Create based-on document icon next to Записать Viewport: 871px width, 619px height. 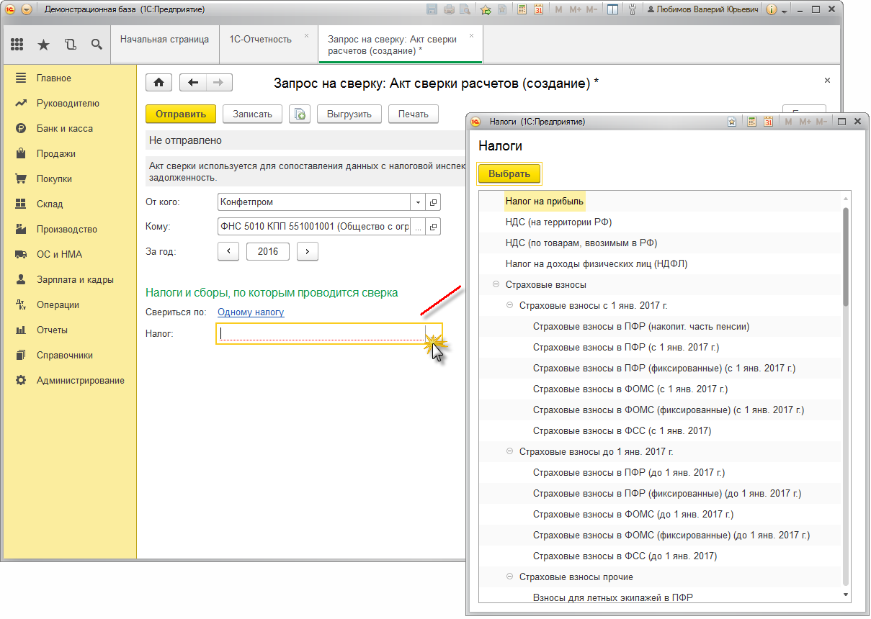[300, 114]
